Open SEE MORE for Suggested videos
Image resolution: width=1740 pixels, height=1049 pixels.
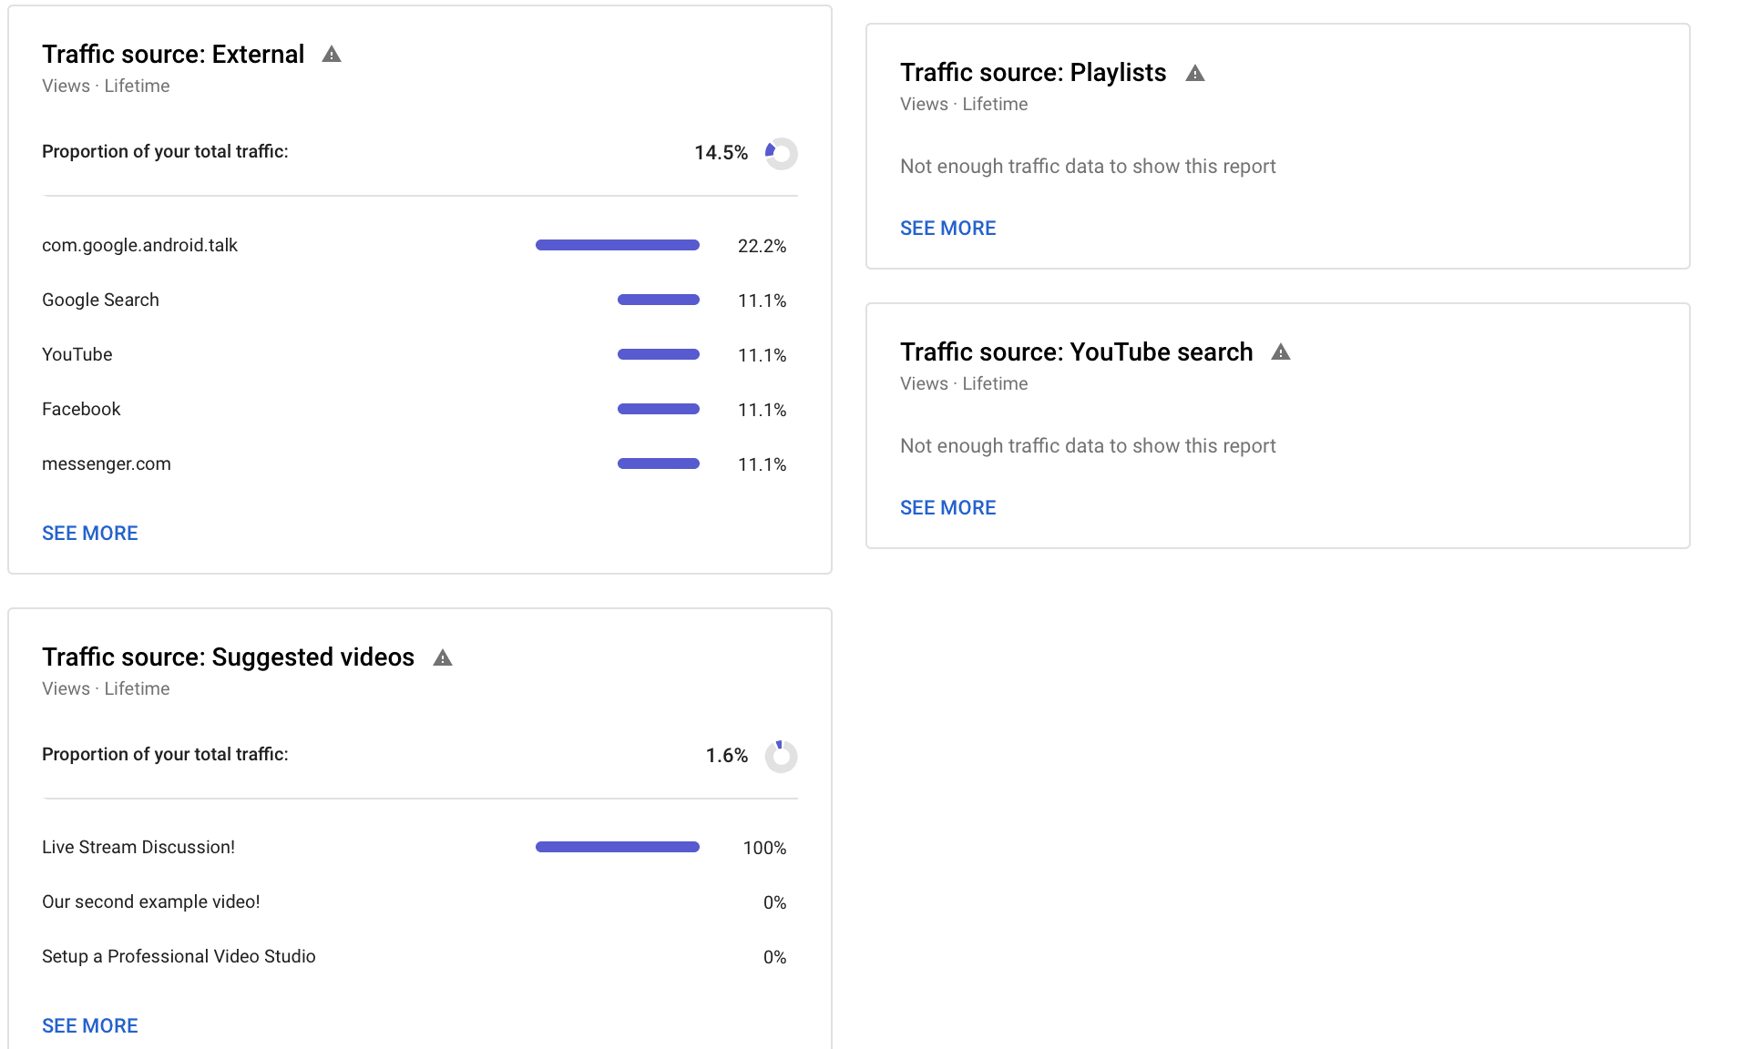click(90, 1026)
